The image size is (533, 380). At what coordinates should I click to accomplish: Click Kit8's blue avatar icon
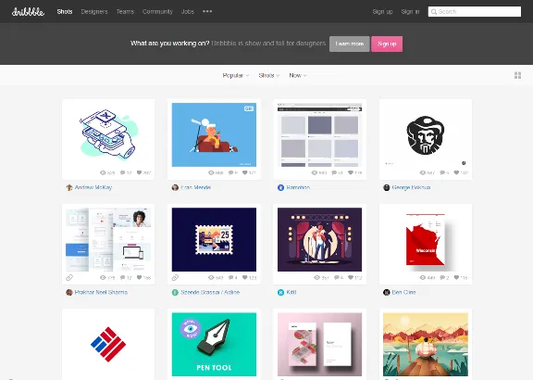(280, 293)
